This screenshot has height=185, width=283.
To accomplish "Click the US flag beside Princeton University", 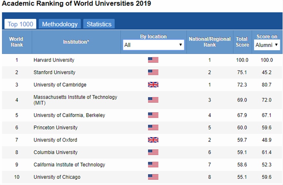I will point(153,128).
